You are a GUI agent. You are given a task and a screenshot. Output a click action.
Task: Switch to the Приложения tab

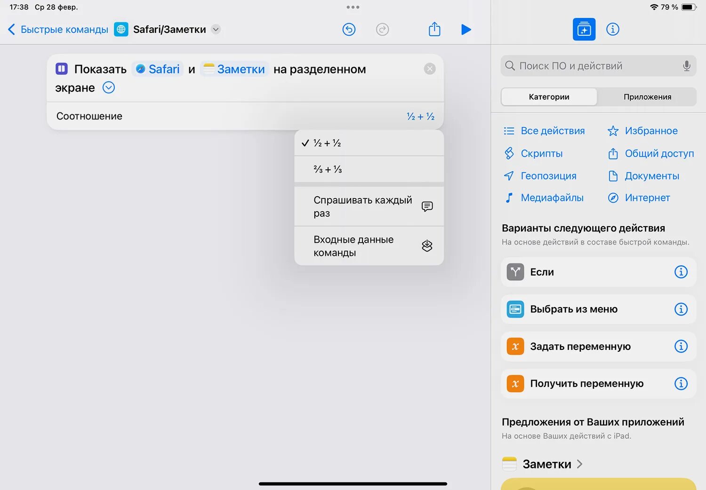(x=647, y=97)
